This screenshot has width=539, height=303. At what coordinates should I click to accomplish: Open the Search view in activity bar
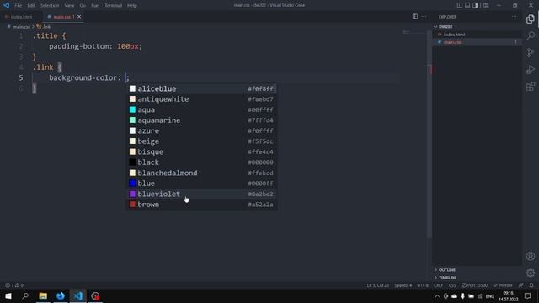531,35
